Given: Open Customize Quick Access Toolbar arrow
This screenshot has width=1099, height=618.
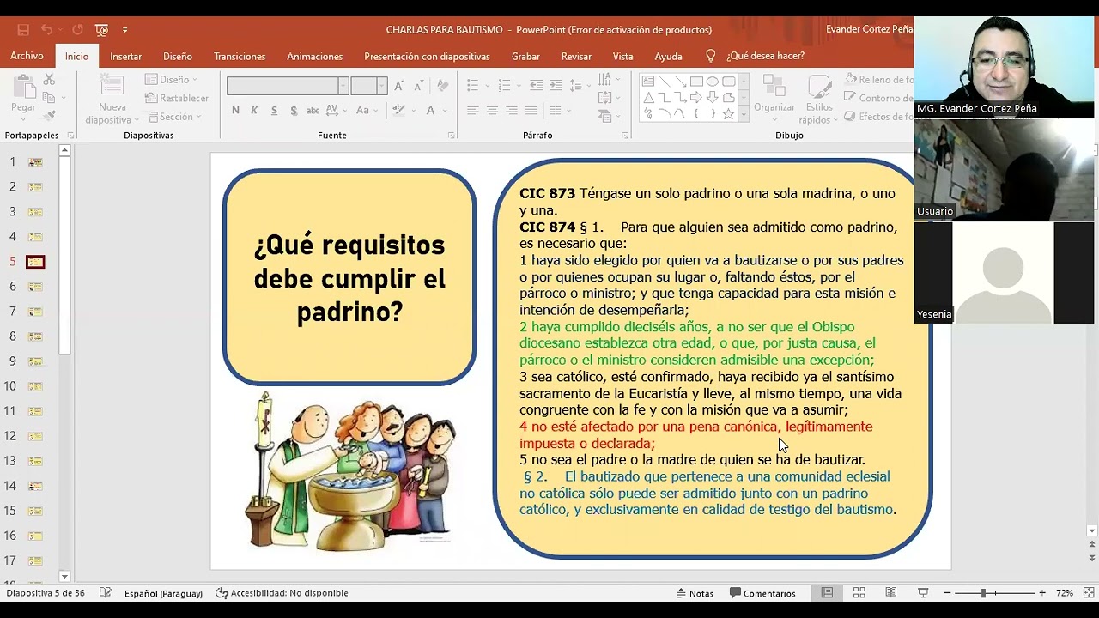Looking at the screenshot, I should [x=125, y=30].
